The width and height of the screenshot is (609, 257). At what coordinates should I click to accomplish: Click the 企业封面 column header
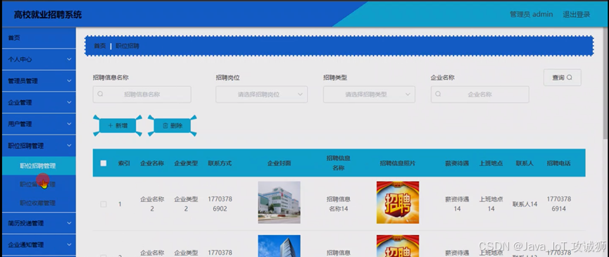point(280,163)
